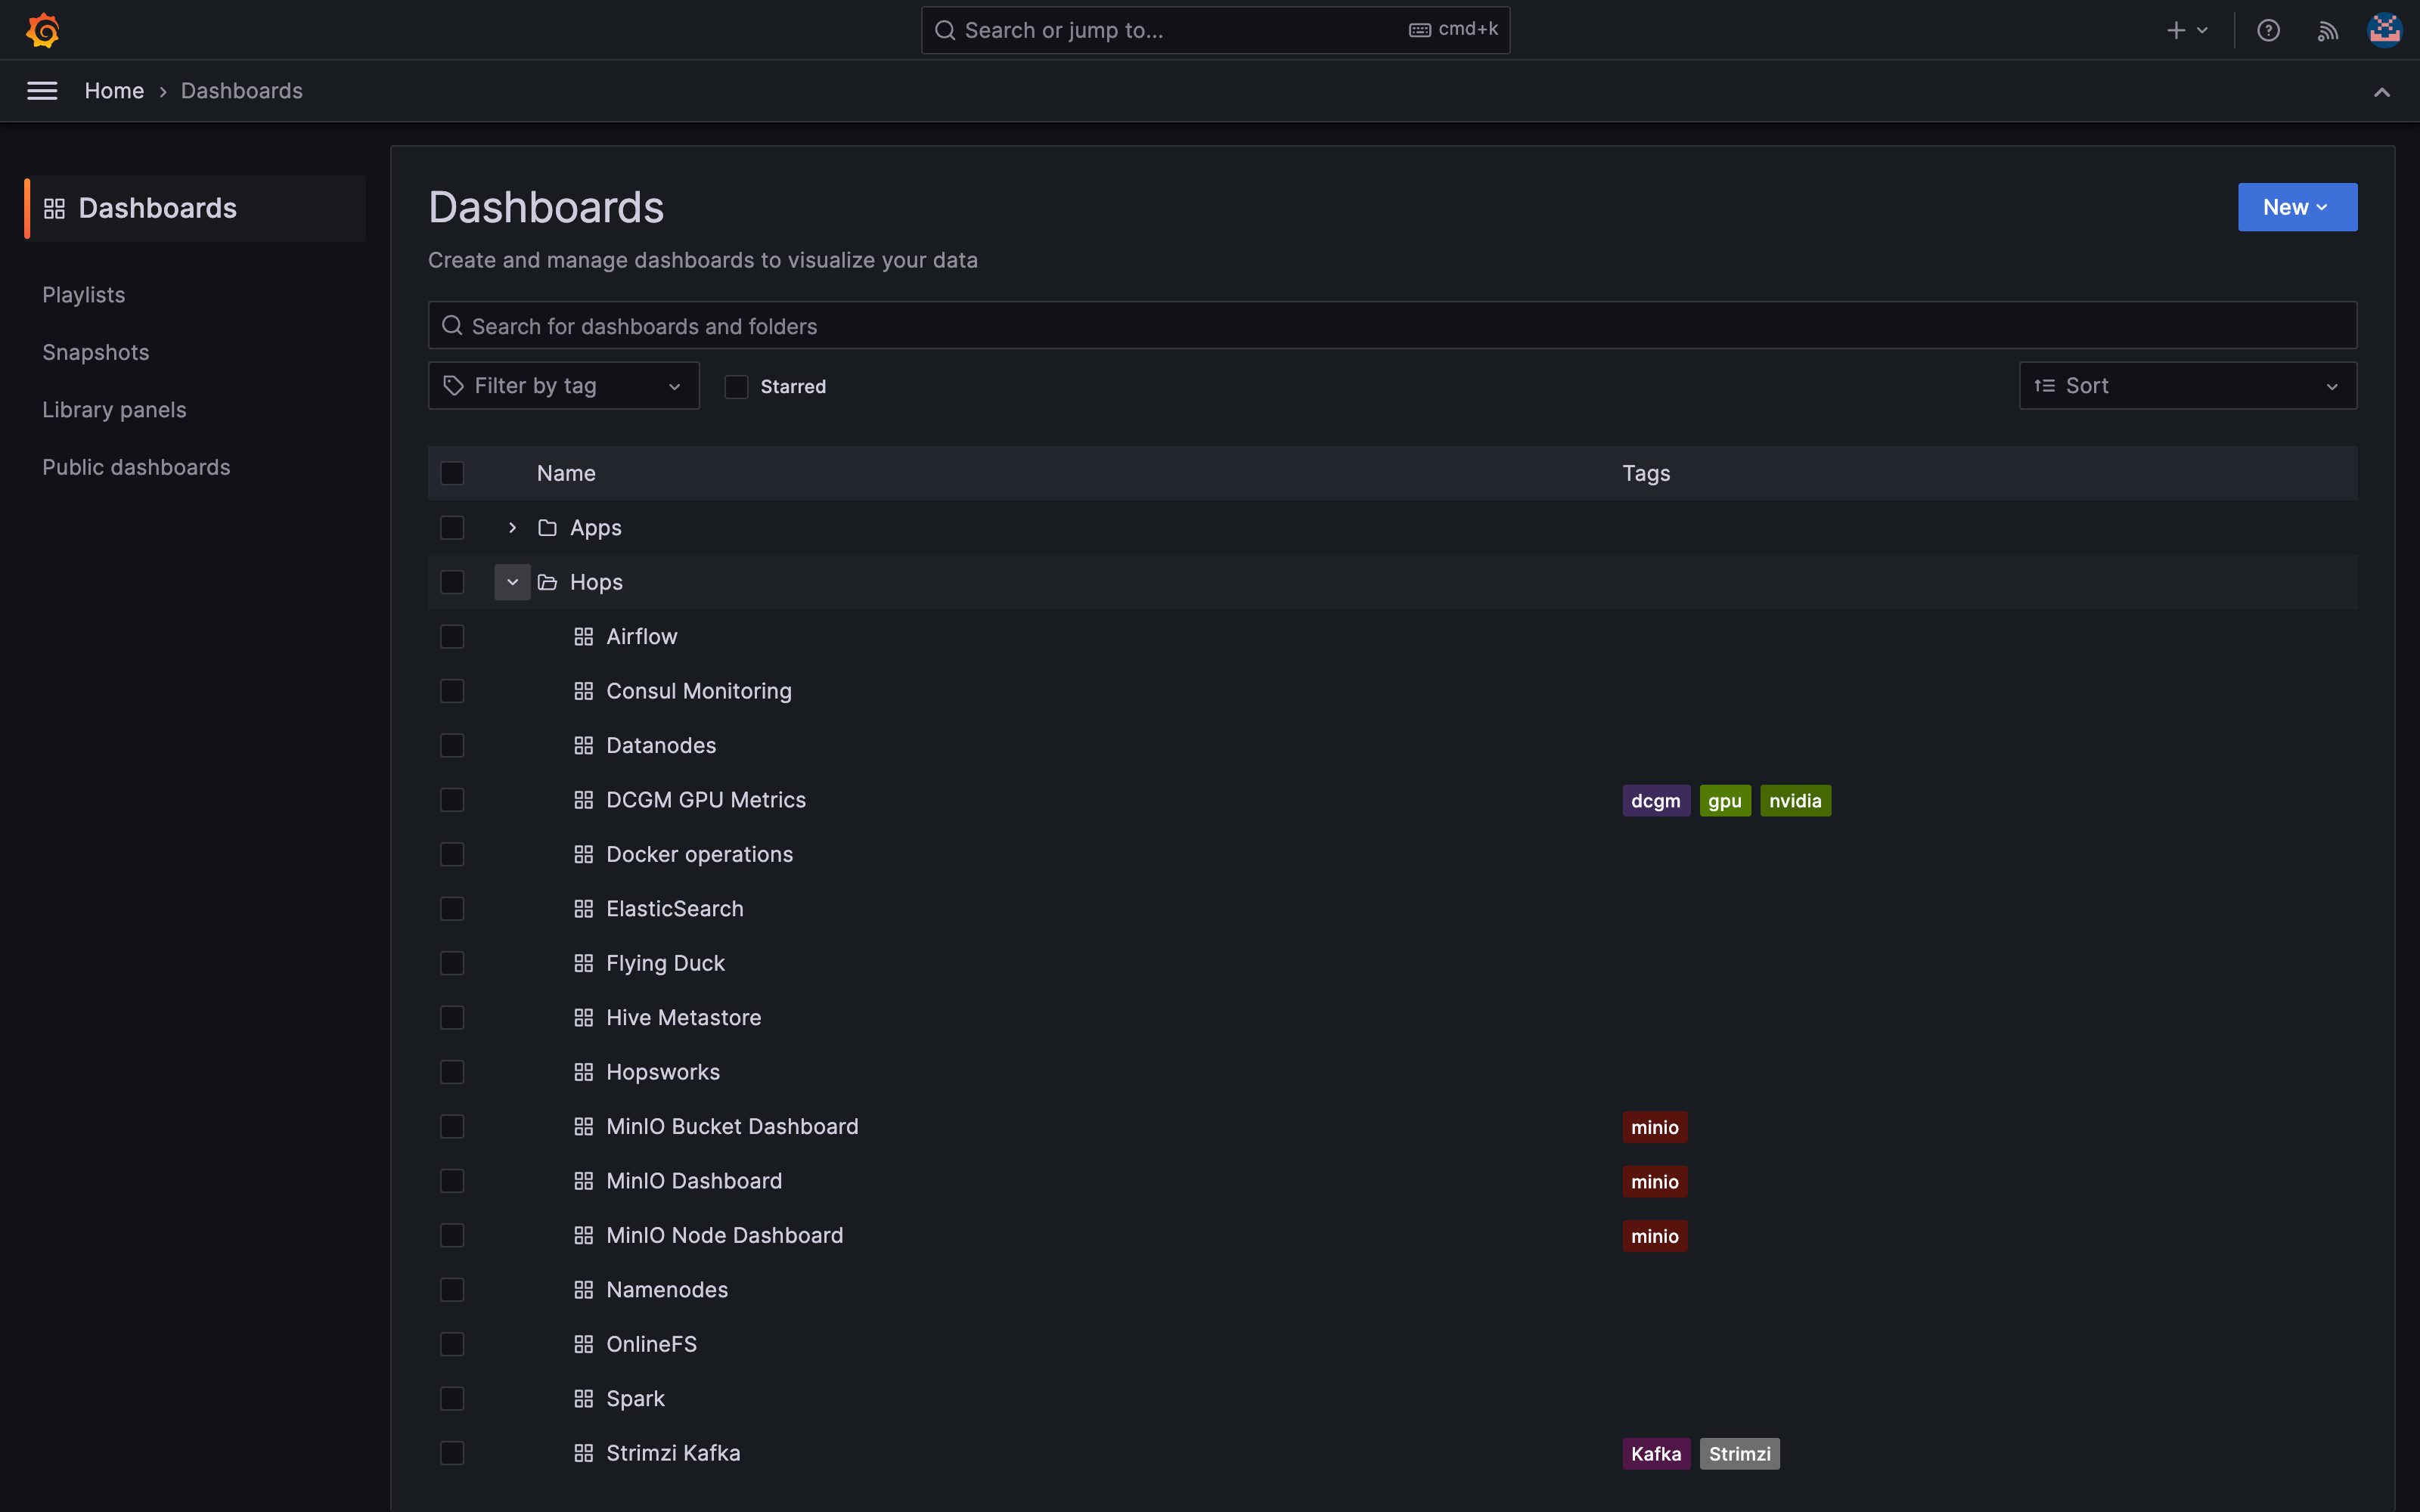The height and width of the screenshot is (1512, 2420).
Task: Click the Flying Duck dashboard icon
Action: click(584, 963)
